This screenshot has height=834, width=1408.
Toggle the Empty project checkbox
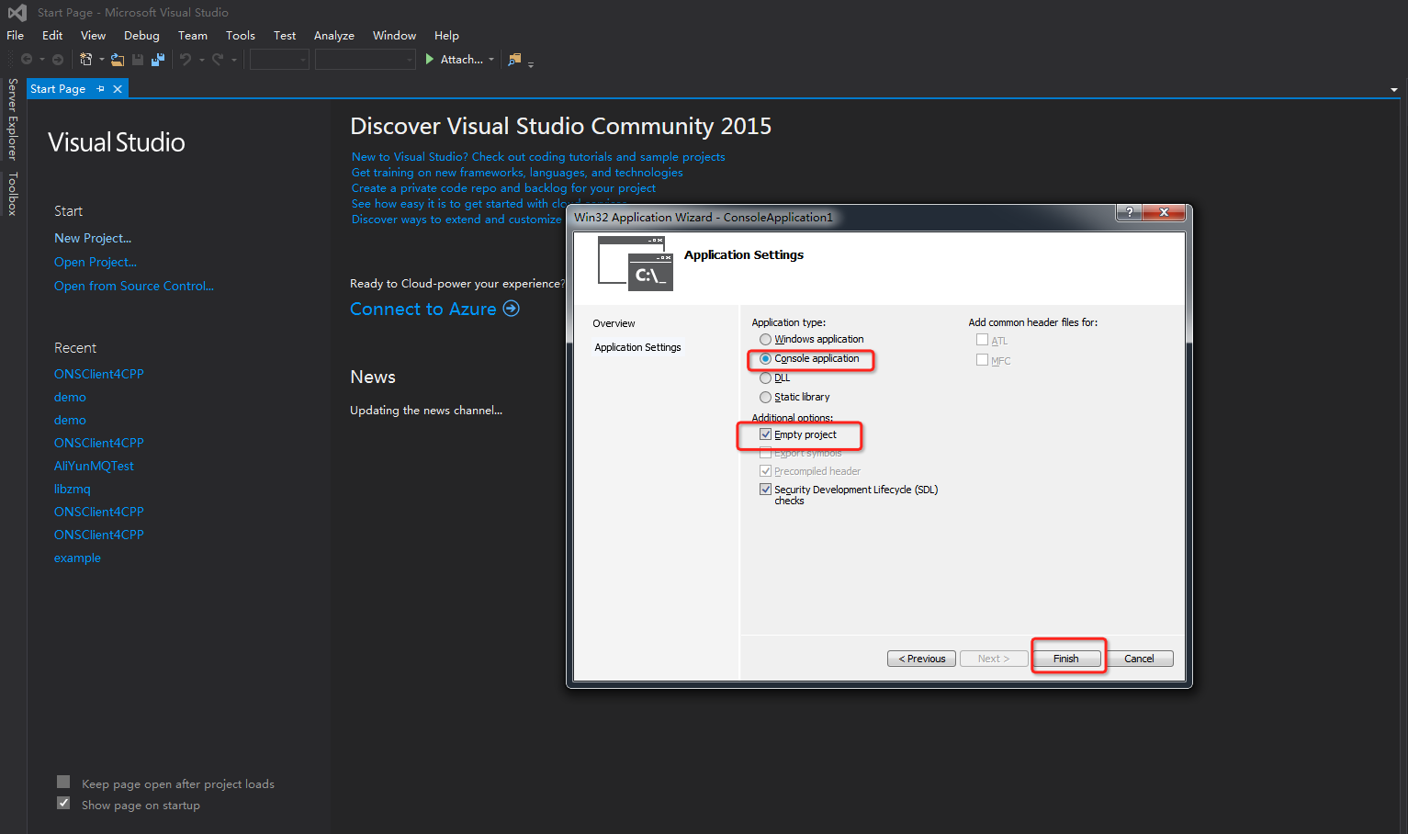coord(765,434)
